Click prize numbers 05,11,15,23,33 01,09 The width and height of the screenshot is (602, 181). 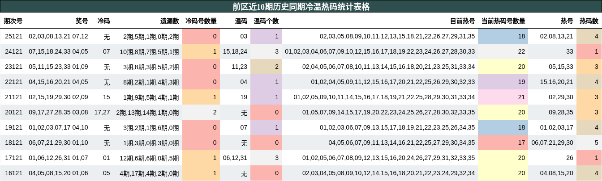point(58,67)
